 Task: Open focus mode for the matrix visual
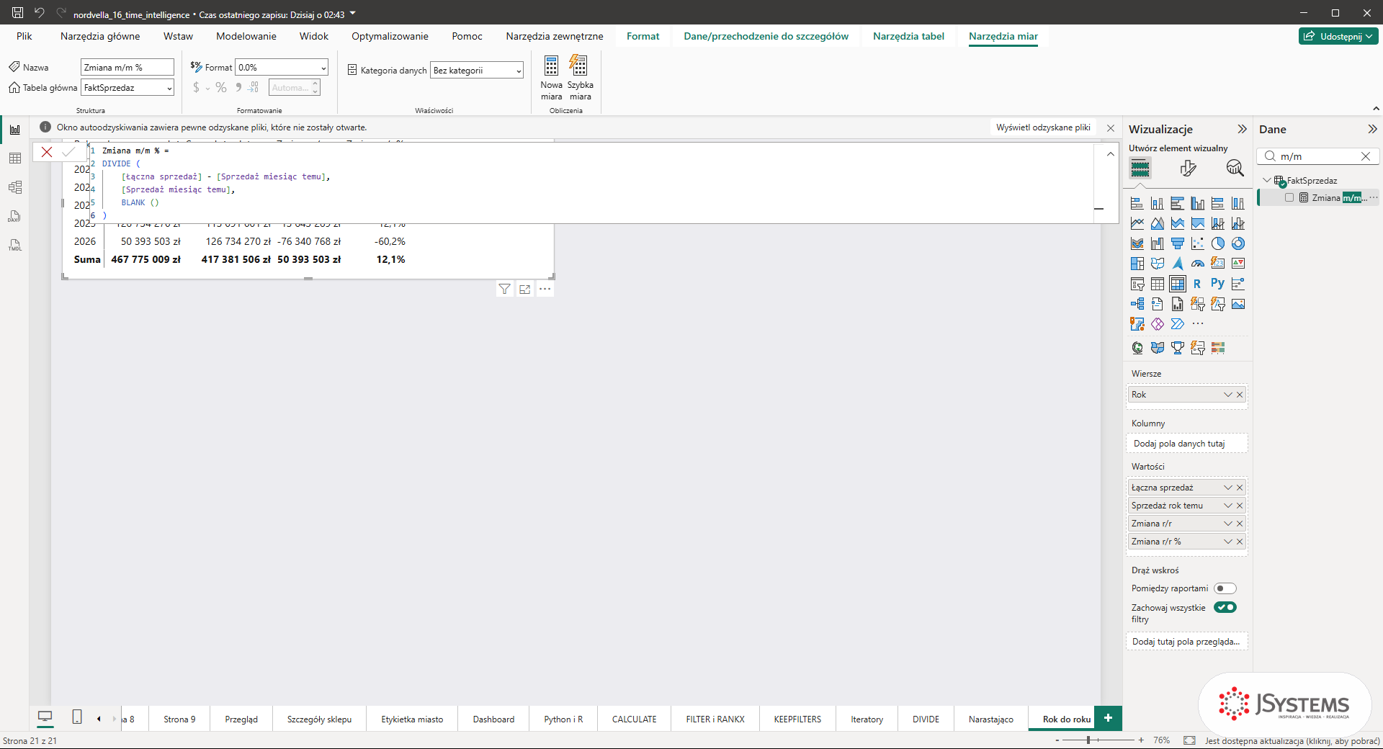point(525,289)
